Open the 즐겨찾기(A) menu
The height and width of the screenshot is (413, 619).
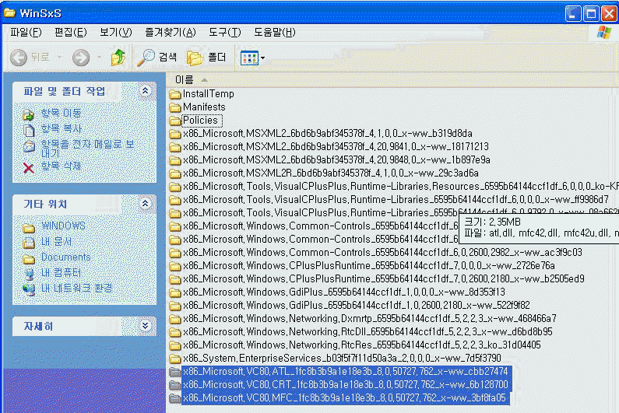[x=171, y=33]
